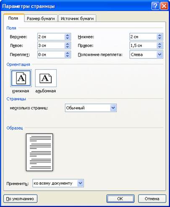Viewport: 170px width, 207px height.
Task: Select the Поля tab
Action: [13, 18]
